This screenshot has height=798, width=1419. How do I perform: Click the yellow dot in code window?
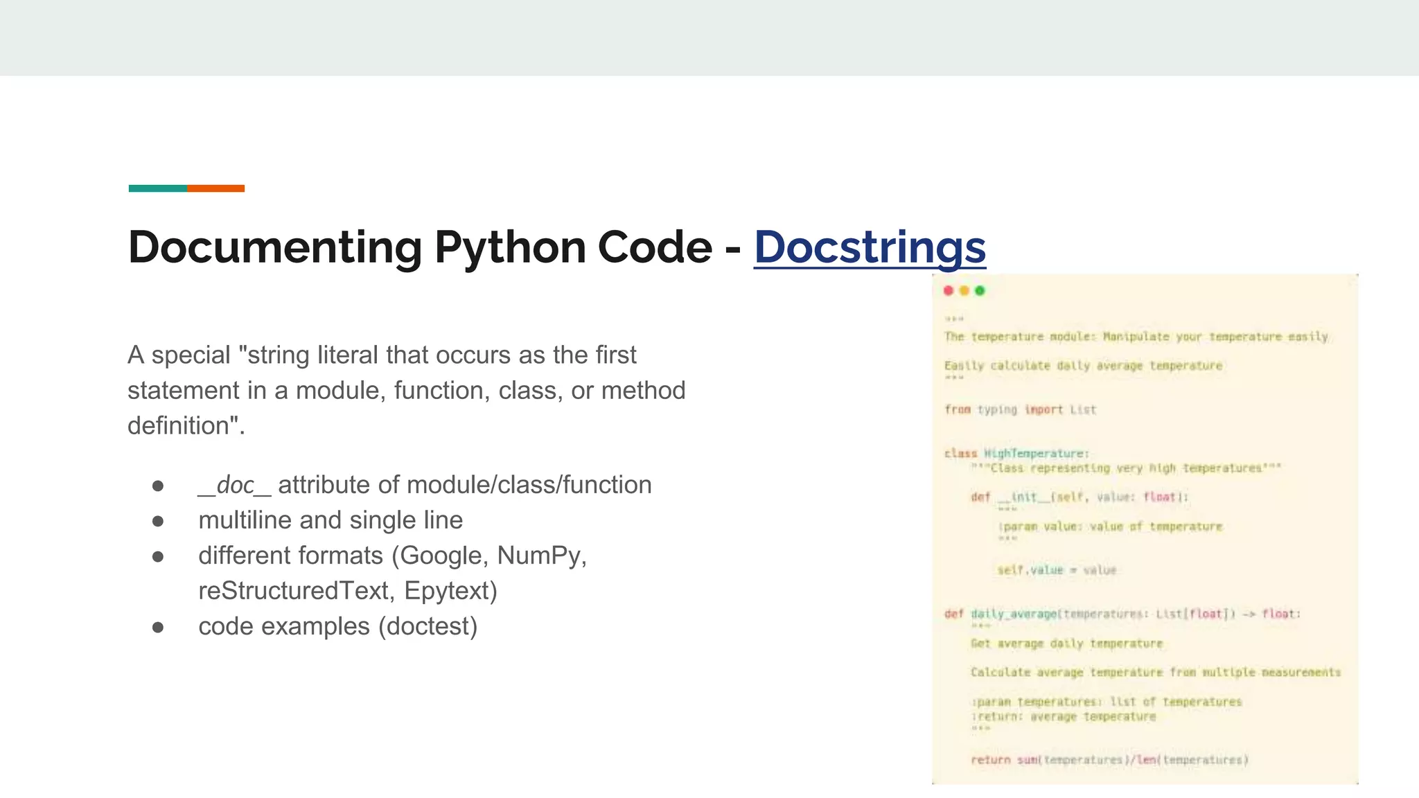click(964, 291)
